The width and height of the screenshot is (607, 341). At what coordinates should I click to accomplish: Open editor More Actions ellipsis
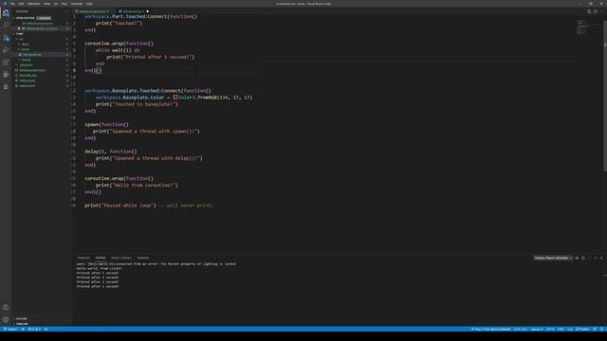pos(601,11)
